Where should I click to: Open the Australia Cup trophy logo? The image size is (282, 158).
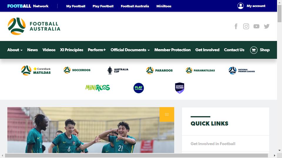pyautogui.click(x=118, y=71)
